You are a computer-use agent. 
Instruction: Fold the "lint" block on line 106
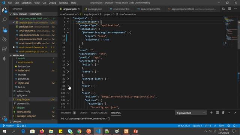point(68,93)
